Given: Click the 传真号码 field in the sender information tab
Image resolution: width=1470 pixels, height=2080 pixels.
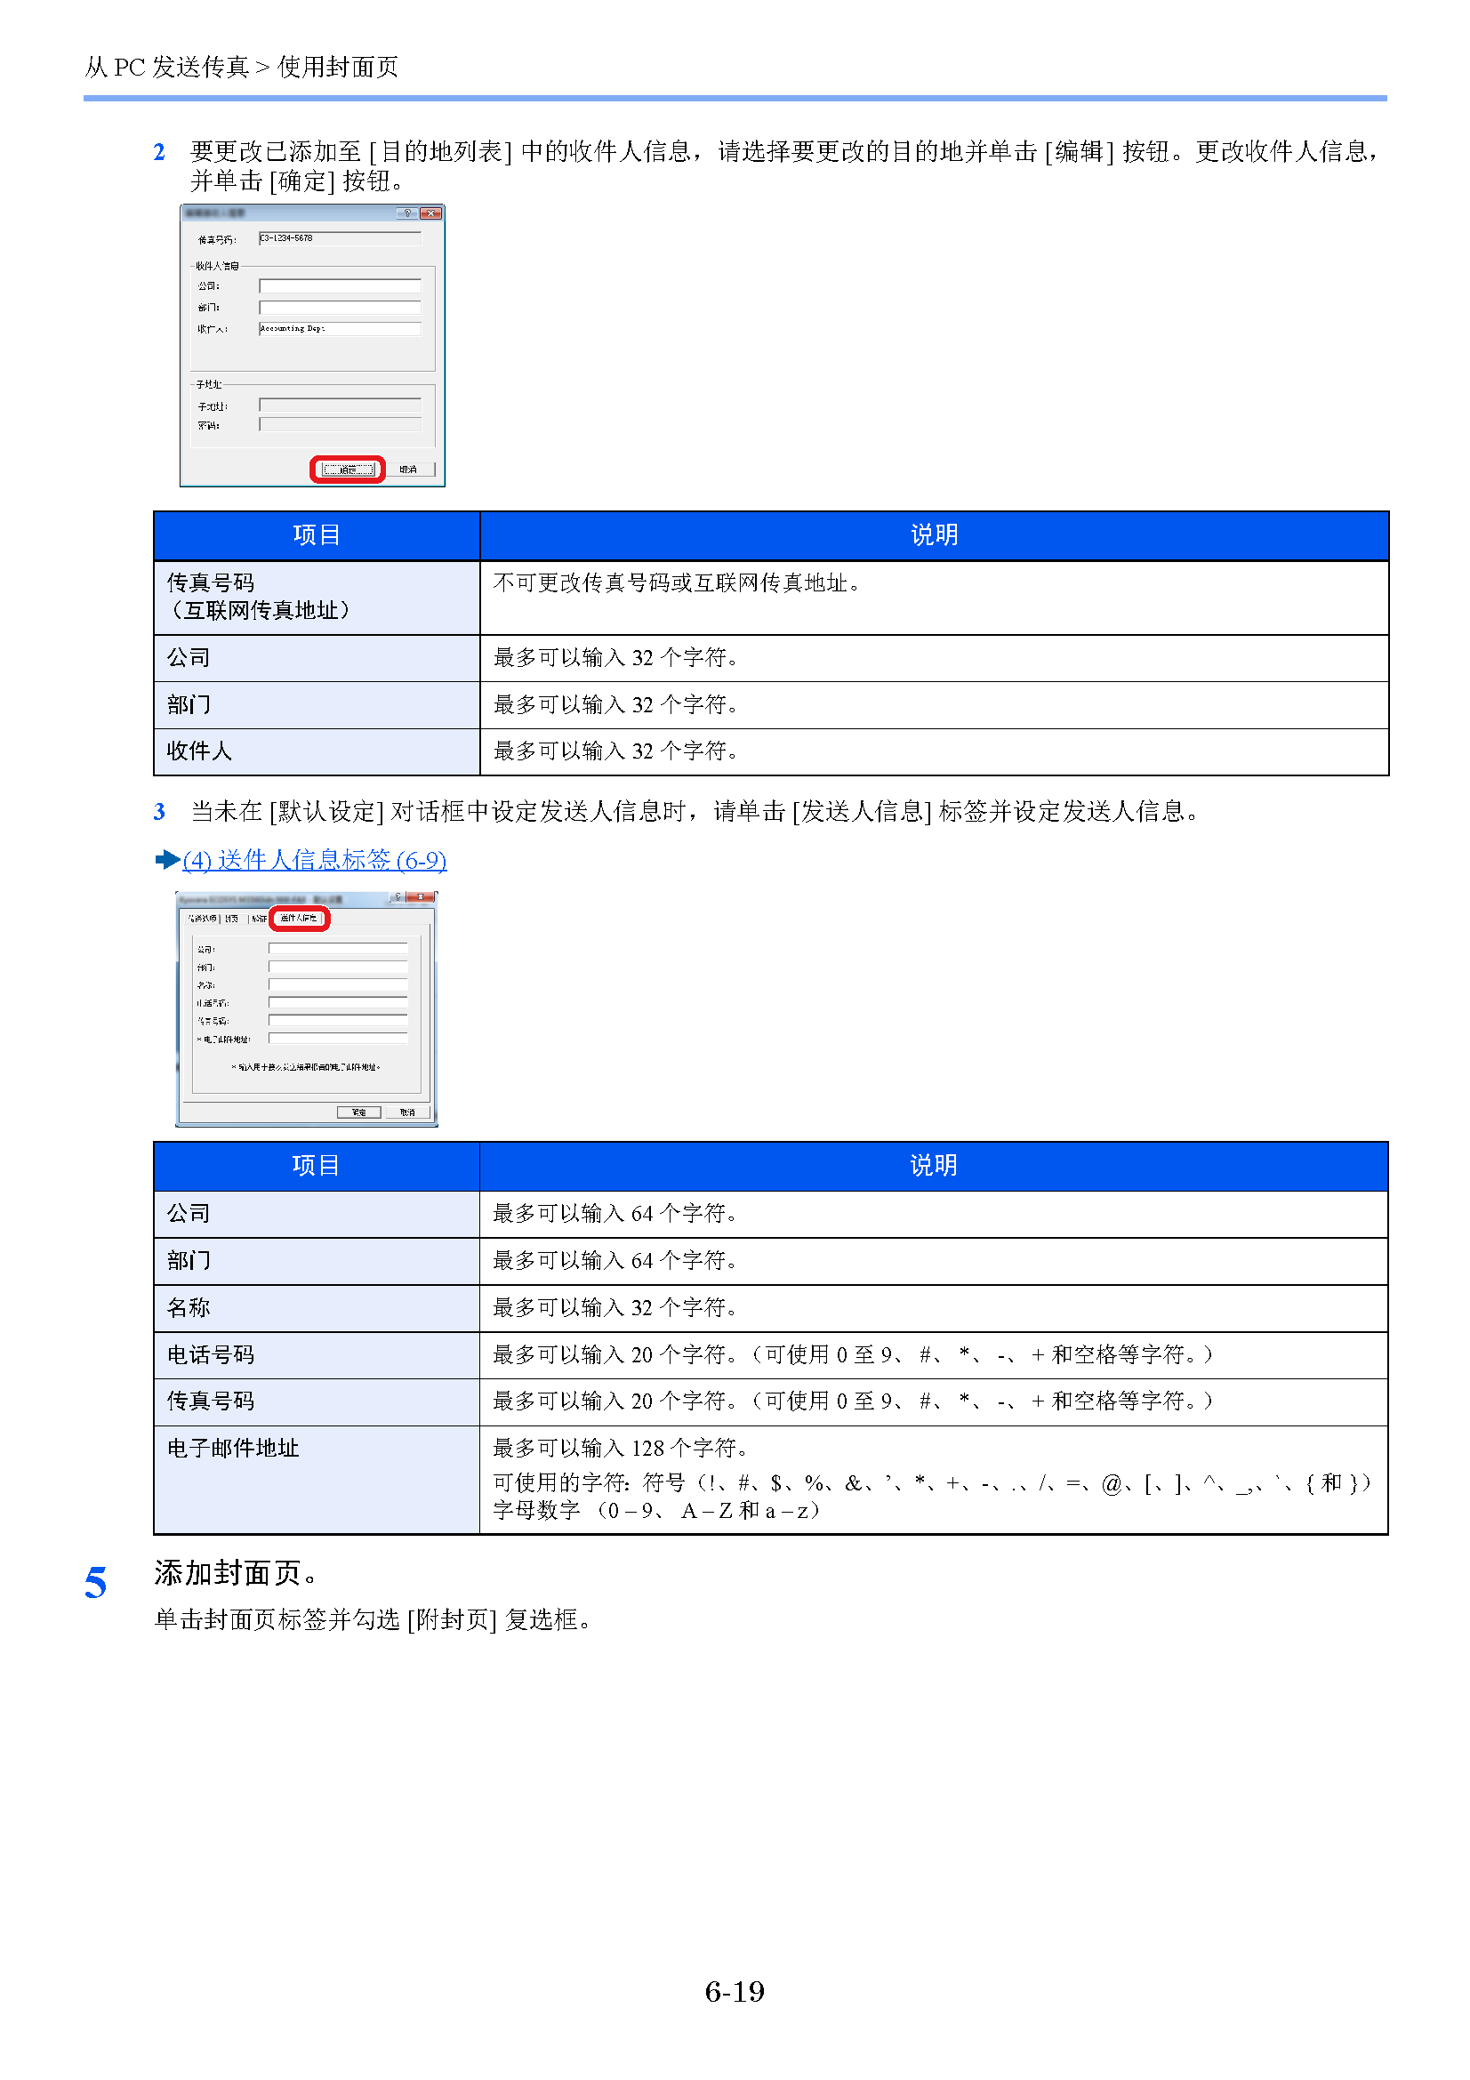Looking at the screenshot, I should (338, 1020).
